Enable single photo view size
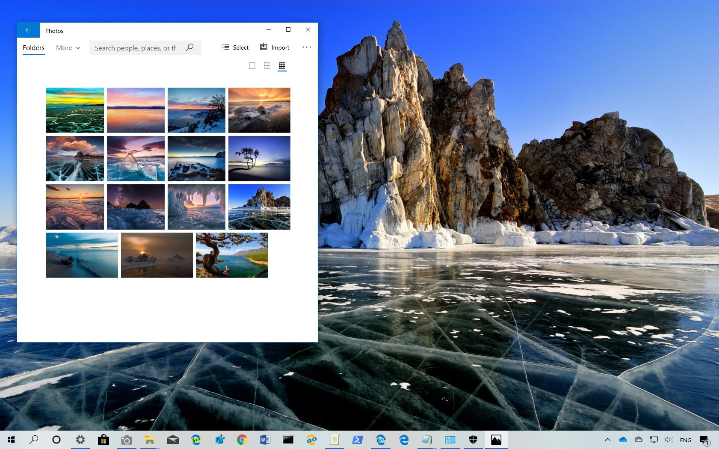This screenshot has height=449, width=719. [x=252, y=65]
